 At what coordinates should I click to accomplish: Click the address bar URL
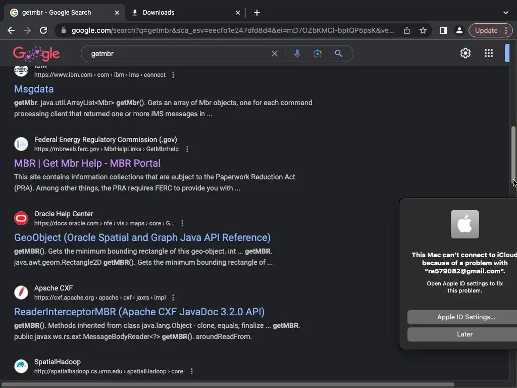pyautogui.click(x=233, y=31)
